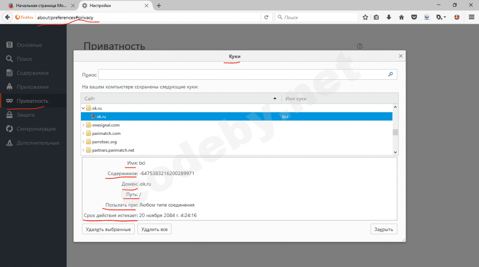Click the red round extension icon
Image resolution: width=479 pixels, height=267 pixels.
coord(457,17)
